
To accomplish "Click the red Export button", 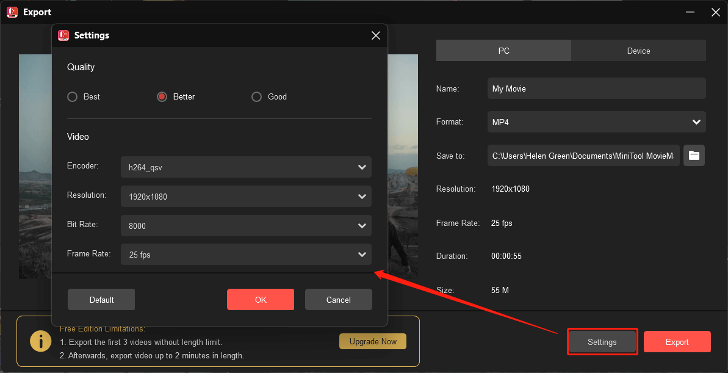I will [x=677, y=342].
